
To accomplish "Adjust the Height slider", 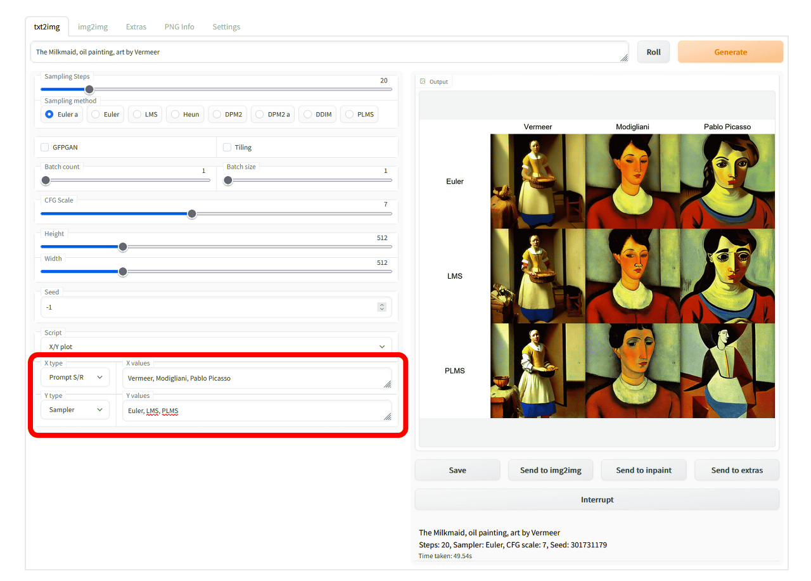I will click(216, 246).
